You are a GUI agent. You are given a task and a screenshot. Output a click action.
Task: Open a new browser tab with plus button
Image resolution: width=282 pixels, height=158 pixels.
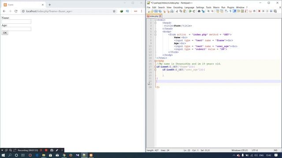point(50,5)
